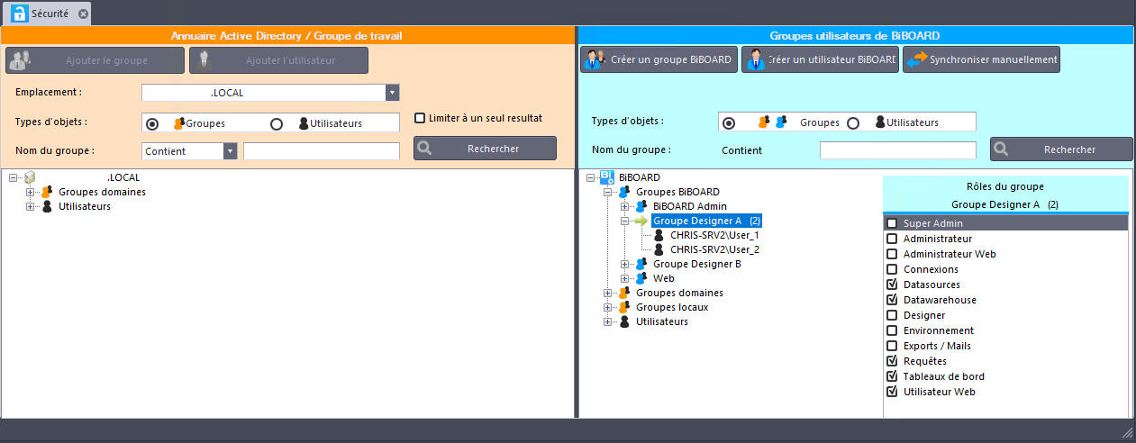This screenshot has height=443, width=1136.
Task: Click Créer un utilisateur BiBOARD
Action: coord(820,59)
